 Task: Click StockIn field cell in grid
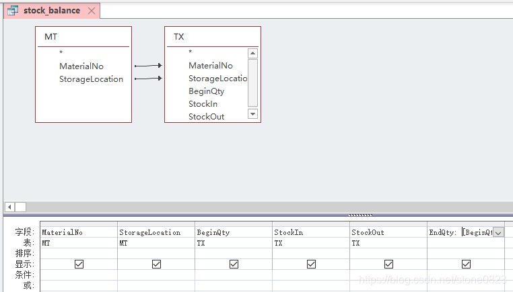tap(311, 232)
